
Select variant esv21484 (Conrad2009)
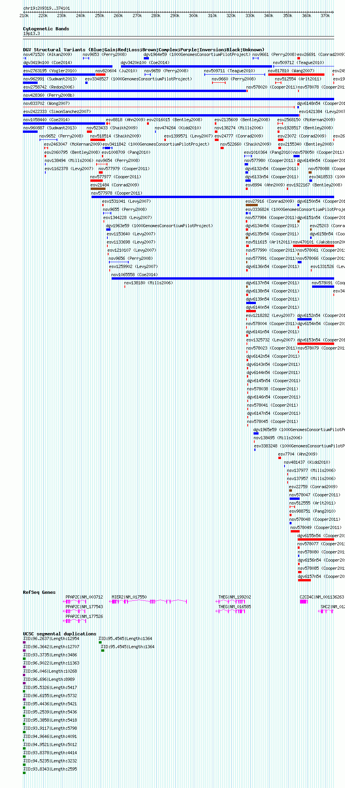(x=115, y=185)
